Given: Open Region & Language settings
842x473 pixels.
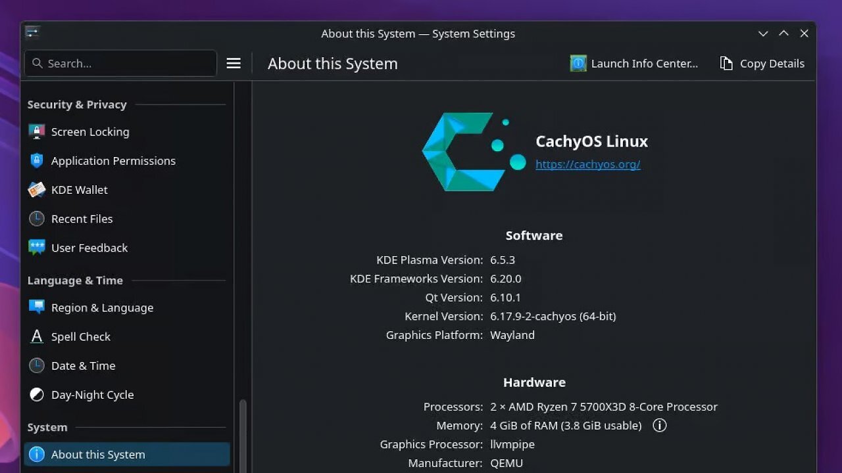Looking at the screenshot, I should 127,307.
